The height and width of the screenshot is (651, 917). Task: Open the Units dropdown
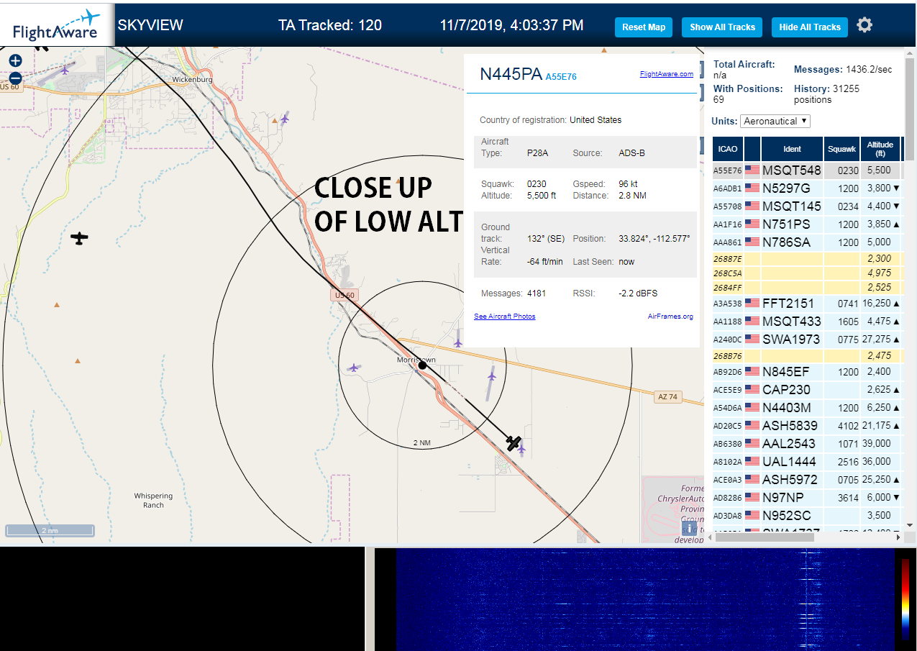(x=775, y=121)
